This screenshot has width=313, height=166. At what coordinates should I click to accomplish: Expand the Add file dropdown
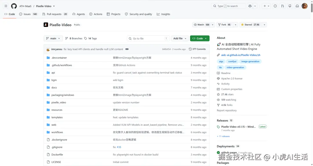point(180,38)
